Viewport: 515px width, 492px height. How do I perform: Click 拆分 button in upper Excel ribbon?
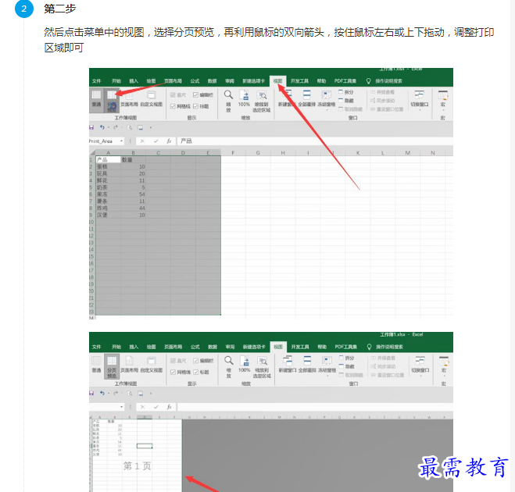346,92
